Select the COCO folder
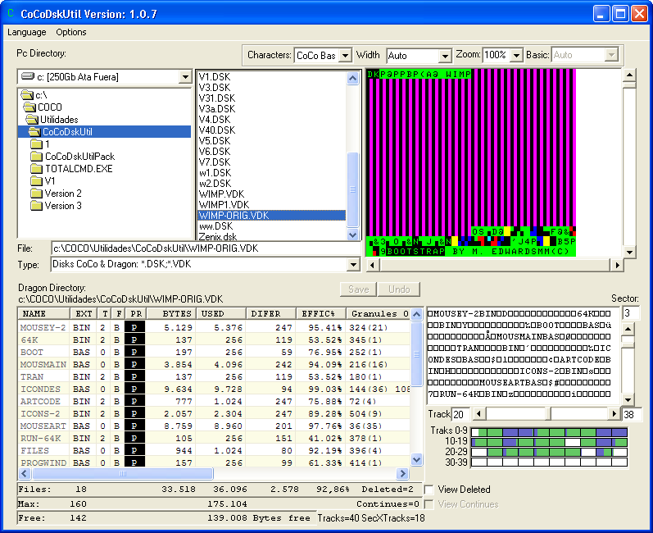 [x=42, y=107]
